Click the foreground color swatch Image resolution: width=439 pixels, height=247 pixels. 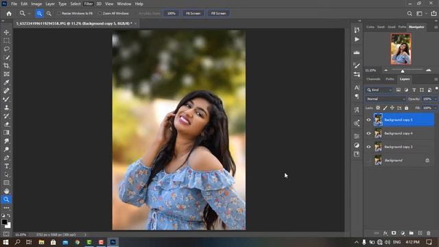[4, 222]
